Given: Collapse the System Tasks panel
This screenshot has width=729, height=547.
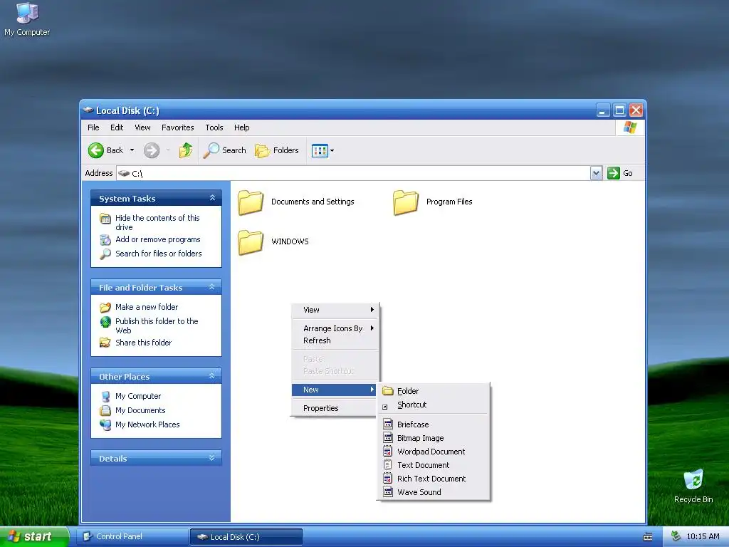Looking at the screenshot, I should [x=212, y=198].
